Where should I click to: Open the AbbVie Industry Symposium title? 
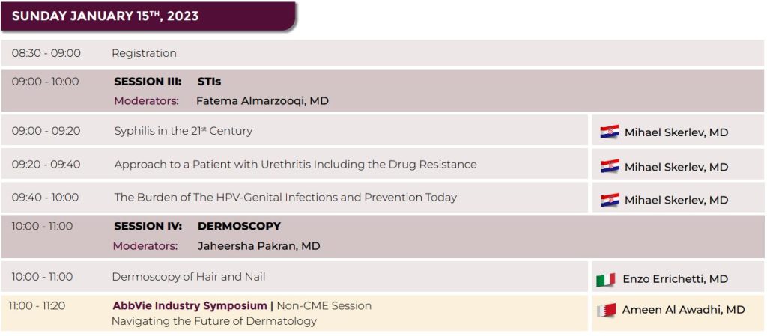(x=190, y=306)
